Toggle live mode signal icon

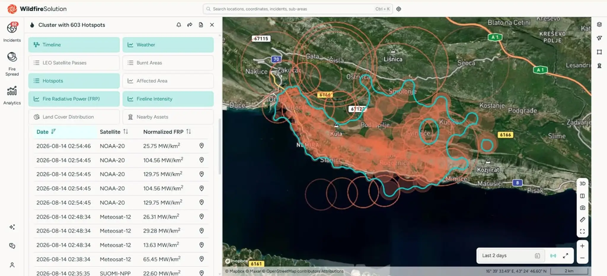pyautogui.click(x=553, y=256)
